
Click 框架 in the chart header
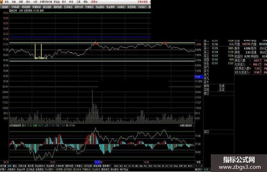coord(30,10)
